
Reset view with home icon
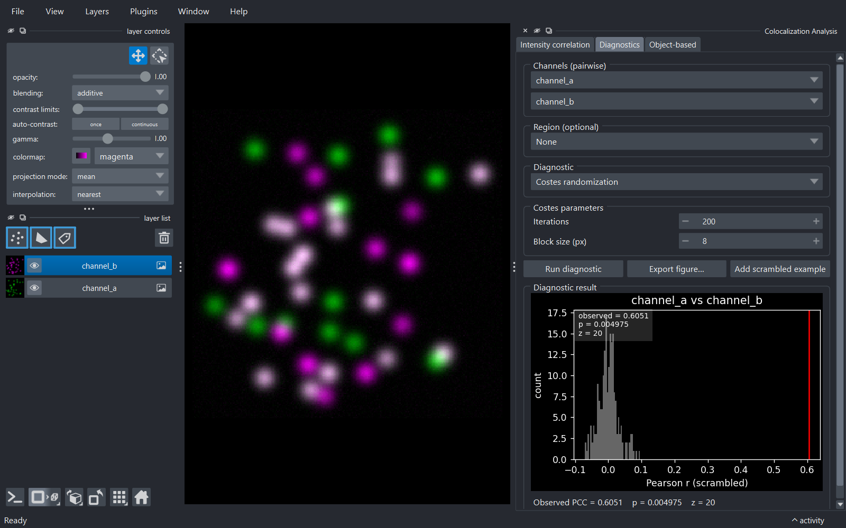click(141, 497)
